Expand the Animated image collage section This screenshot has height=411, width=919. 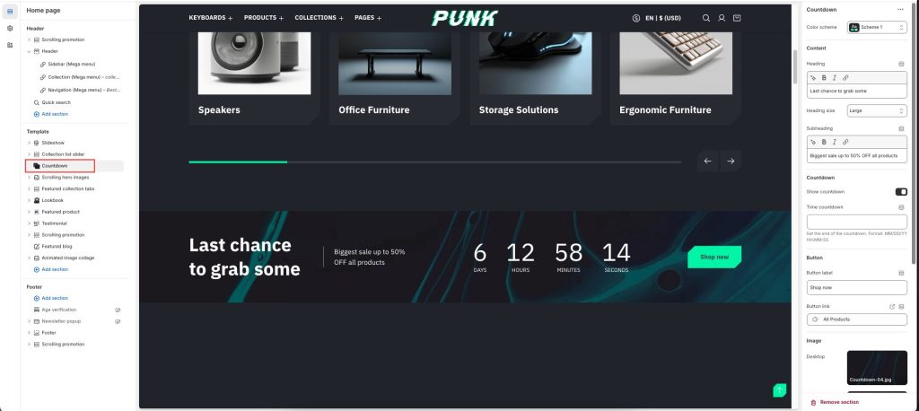29,258
